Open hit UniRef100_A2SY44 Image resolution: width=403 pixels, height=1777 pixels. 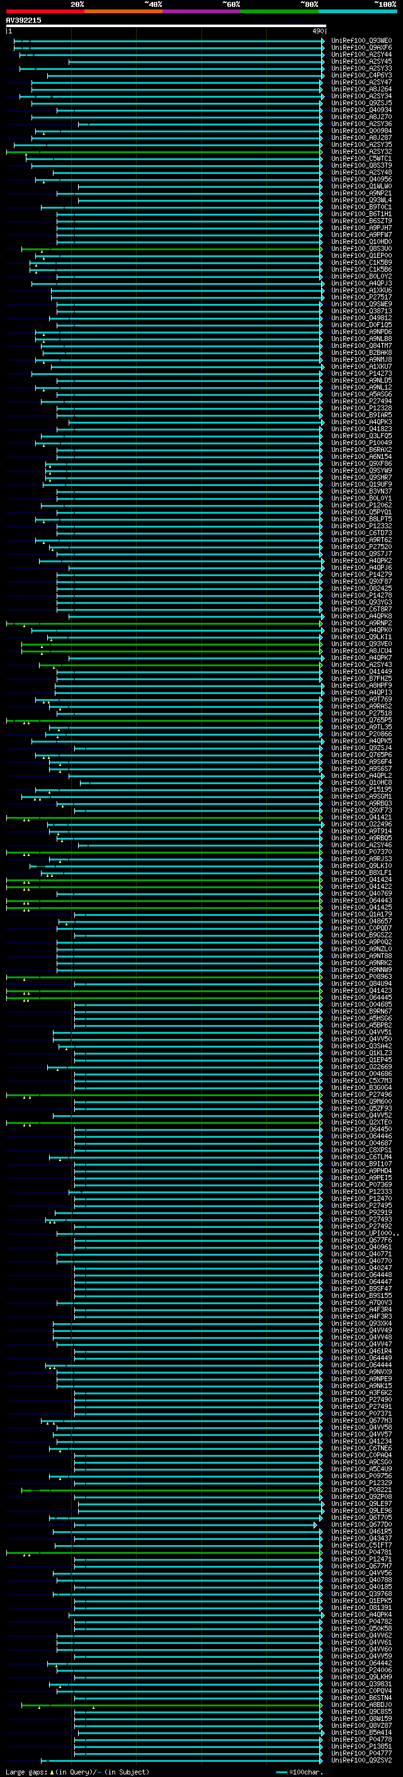[x=361, y=54]
